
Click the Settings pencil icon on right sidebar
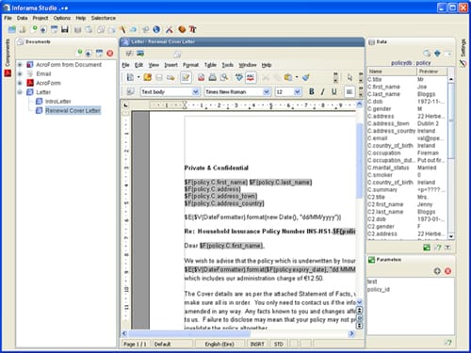pyautogui.click(x=463, y=63)
